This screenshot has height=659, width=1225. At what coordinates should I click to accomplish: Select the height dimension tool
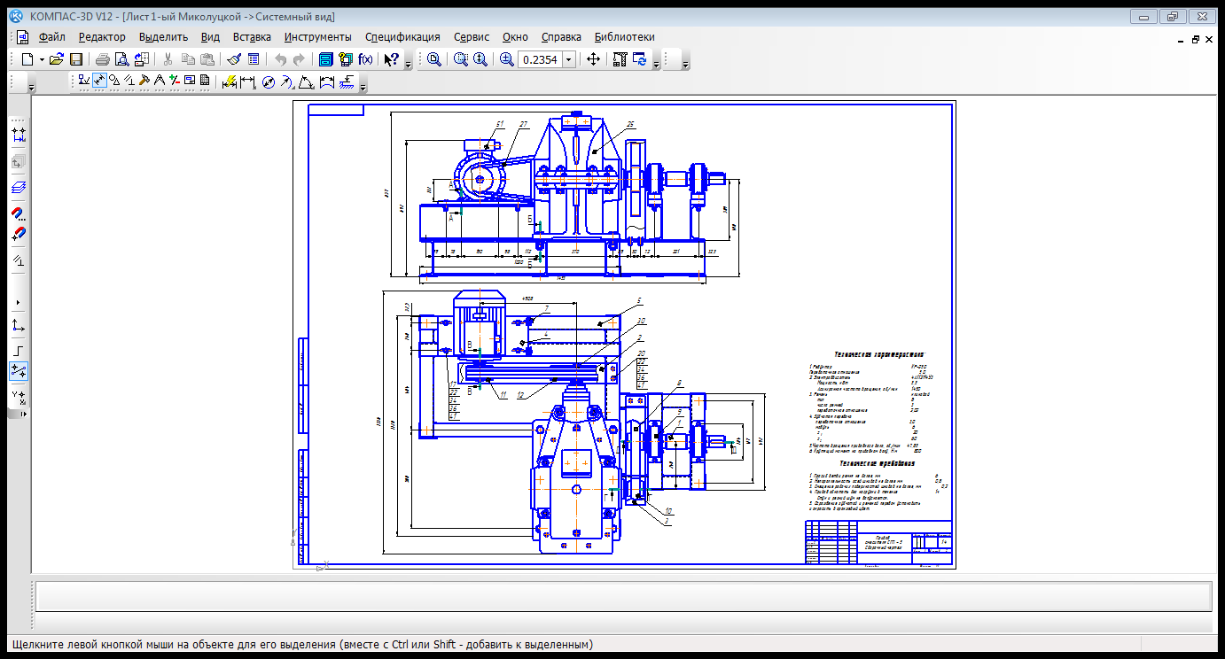pyautogui.click(x=346, y=82)
